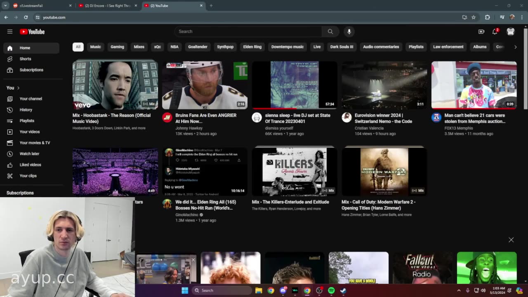Select the Dark Souls III chip

[342, 47]
